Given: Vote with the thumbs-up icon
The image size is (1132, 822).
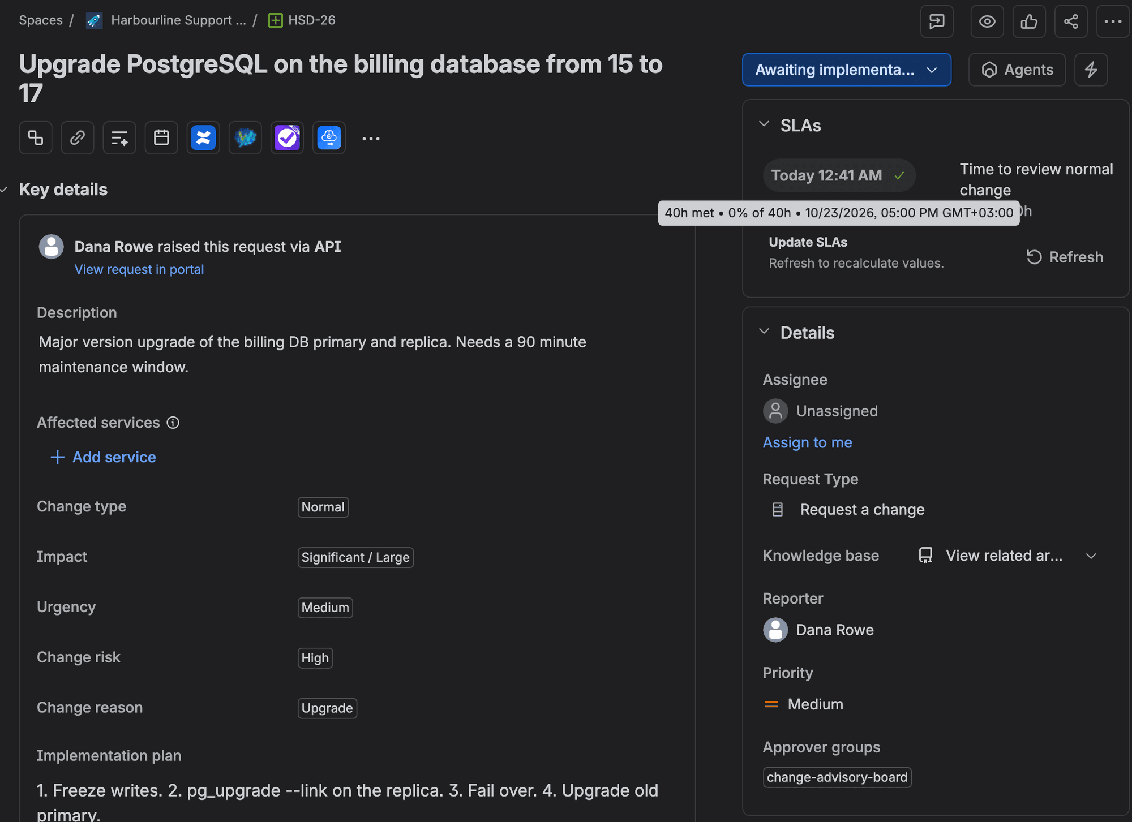Looking at the screenshot, I should (1029, 21).
